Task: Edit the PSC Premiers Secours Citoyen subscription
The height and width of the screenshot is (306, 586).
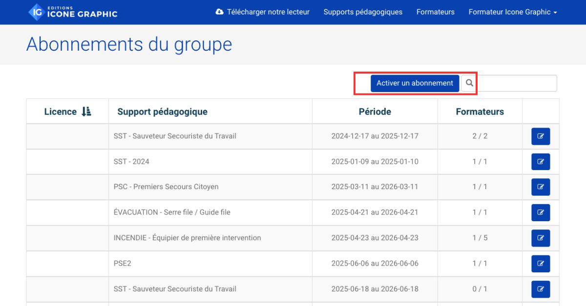Action: point(540,187)
